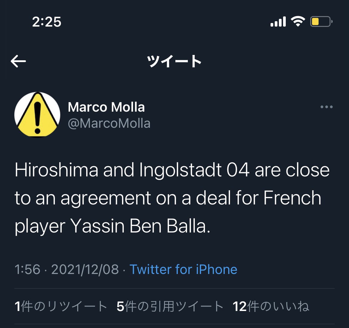The width and height of the screenshot is (349, 328).
Task: Tap Ingolstadt 04 in the tweet text
Action: pos(194,170)
